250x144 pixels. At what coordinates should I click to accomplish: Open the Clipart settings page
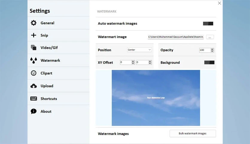[59, 73]
